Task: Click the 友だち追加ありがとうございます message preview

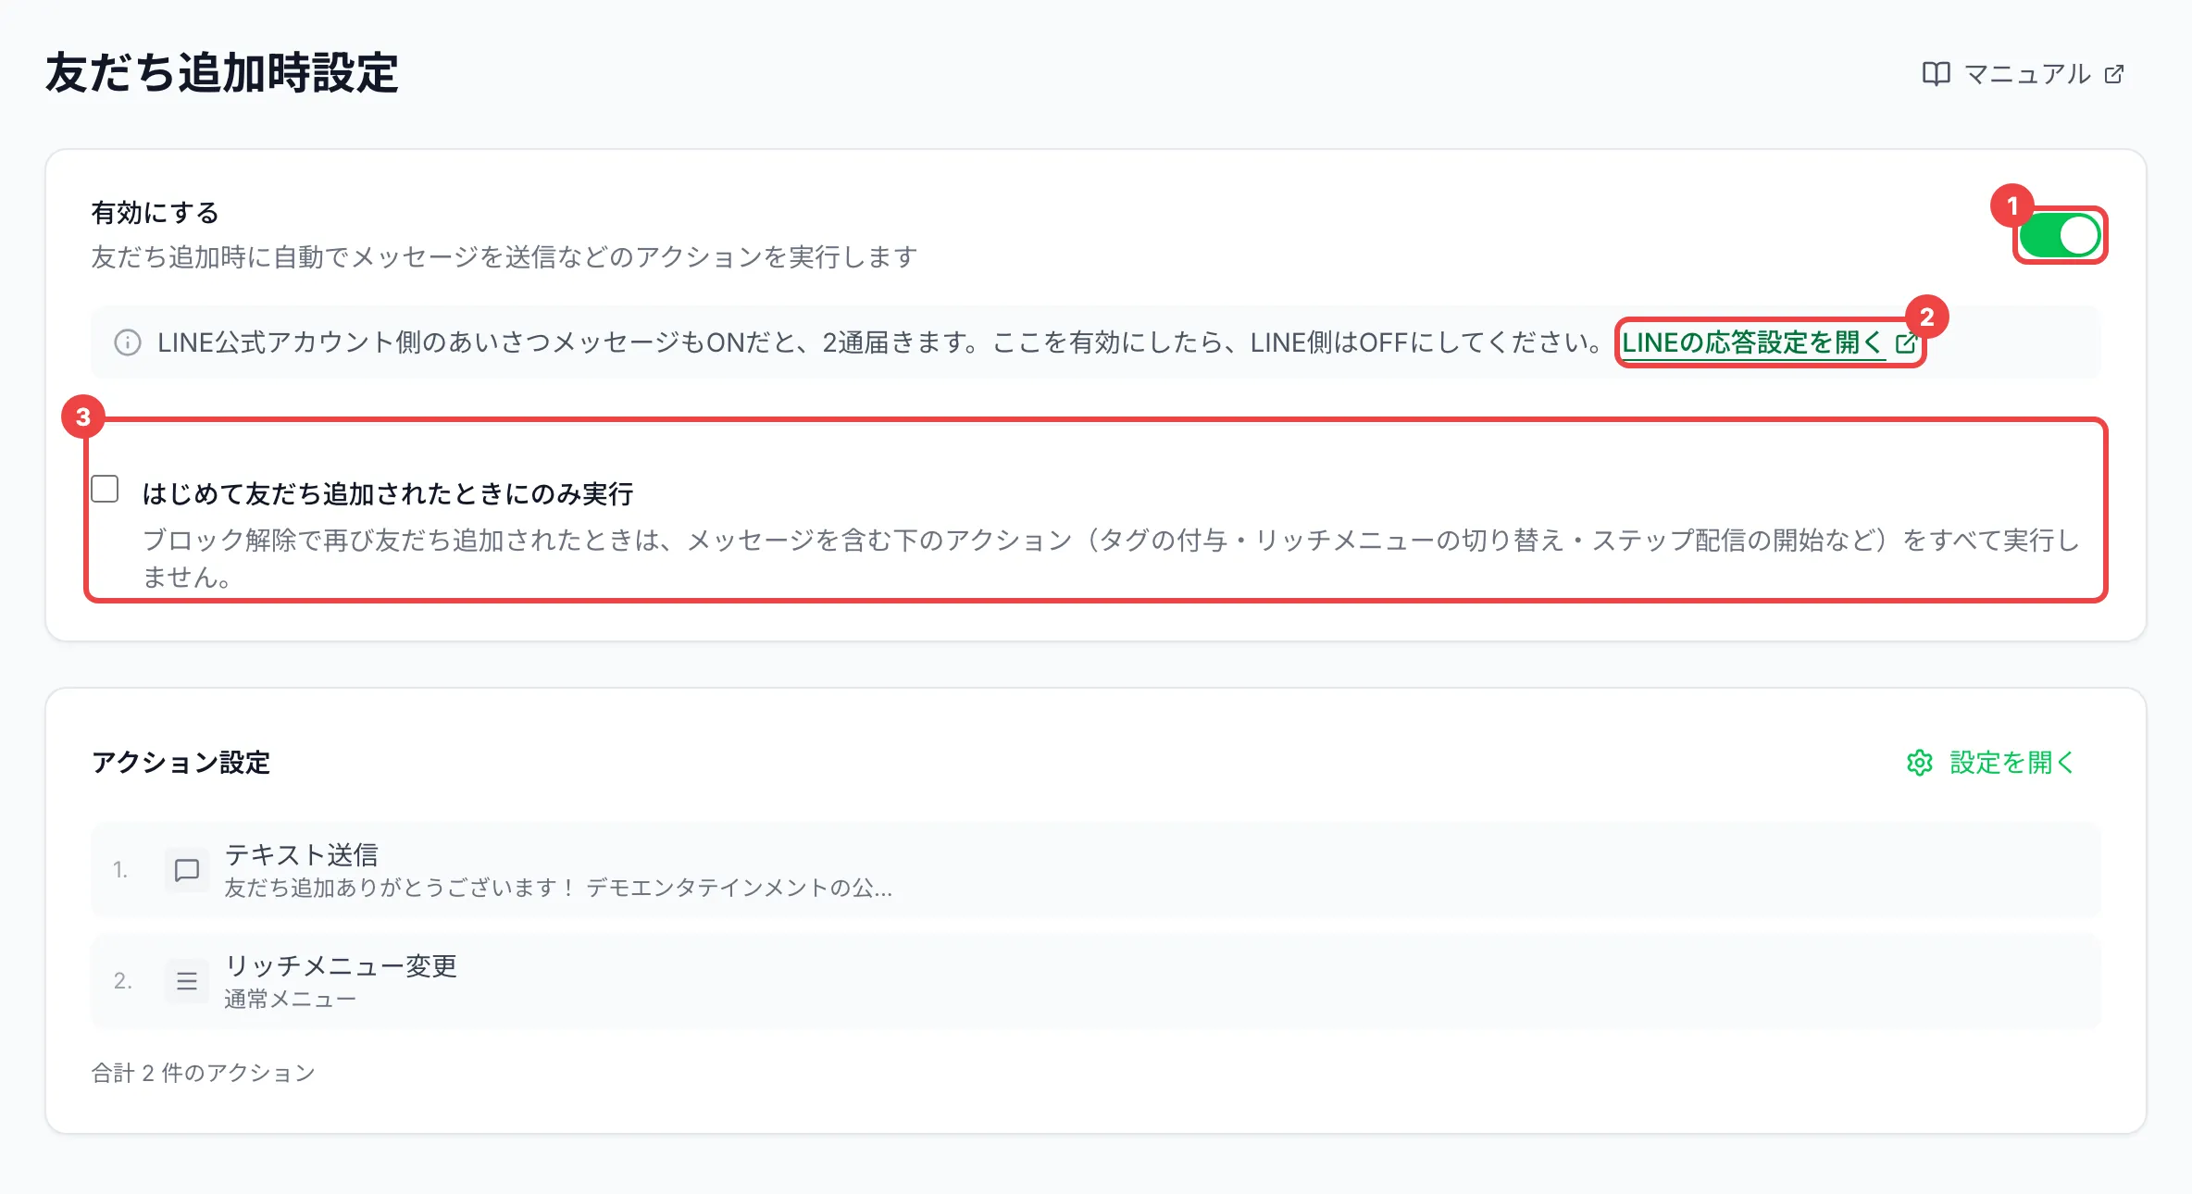Action: tap(558, 889)
